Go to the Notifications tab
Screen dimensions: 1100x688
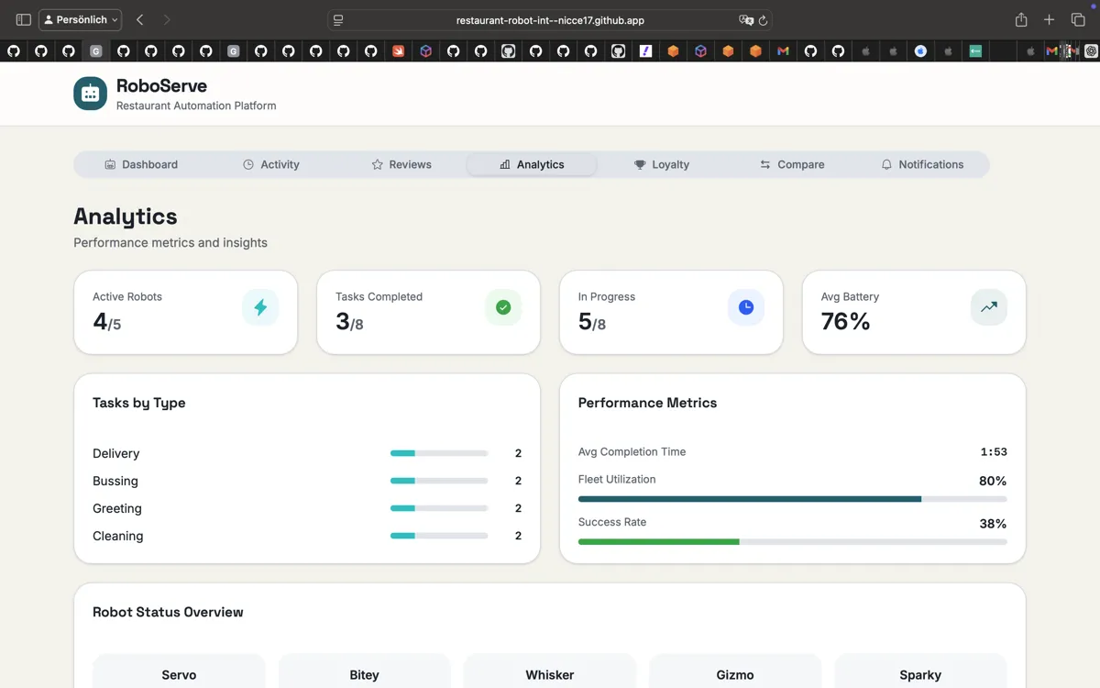pos(922,164)
